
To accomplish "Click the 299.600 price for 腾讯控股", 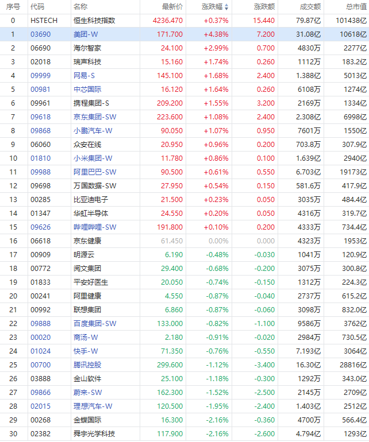I will coord(170,365).
